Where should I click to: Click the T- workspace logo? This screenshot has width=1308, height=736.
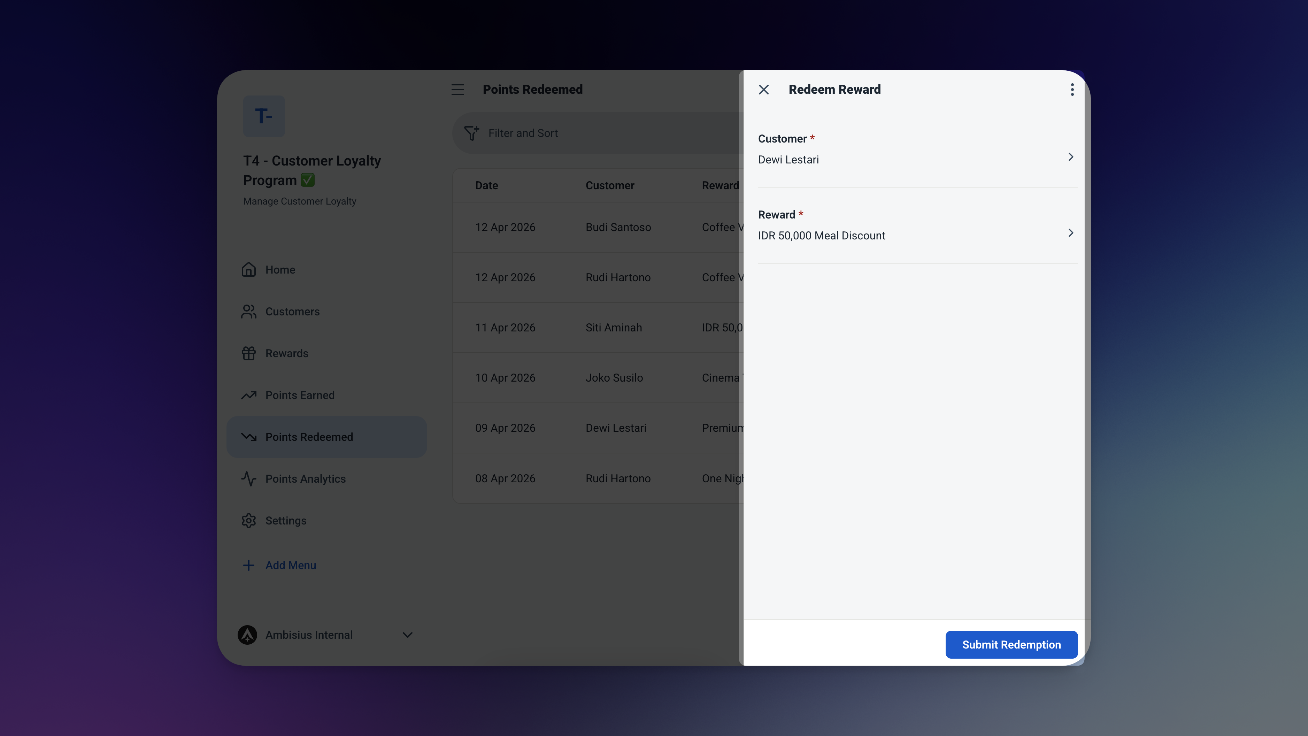point(263,116)
